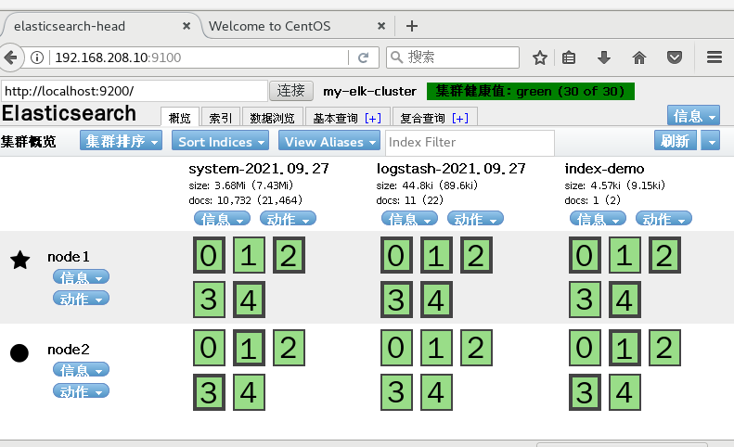Select shard 3 of index-demo on node2
This screenshot has height=447, width=734.
point(585,392)
